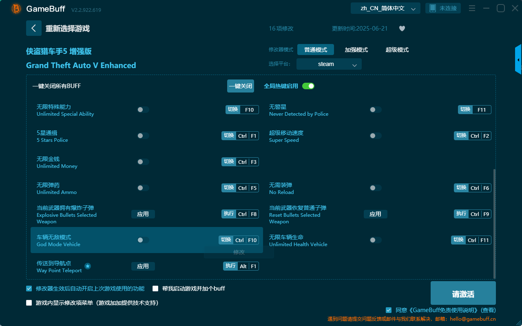Open the steam platform selector

click(x=329, y=64)
